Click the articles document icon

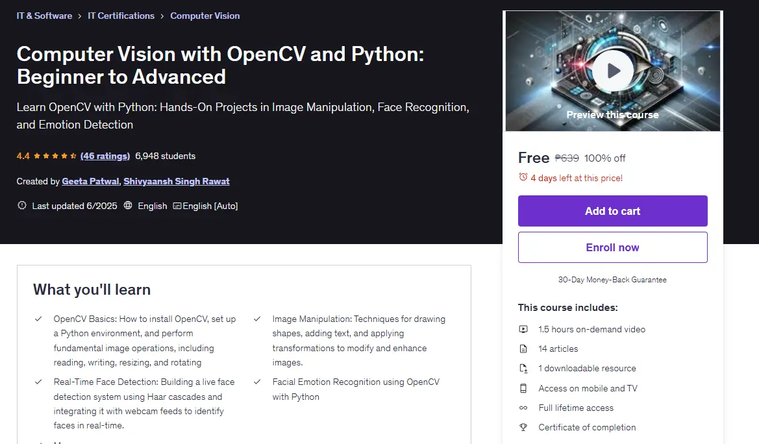(x=523, y=349)
